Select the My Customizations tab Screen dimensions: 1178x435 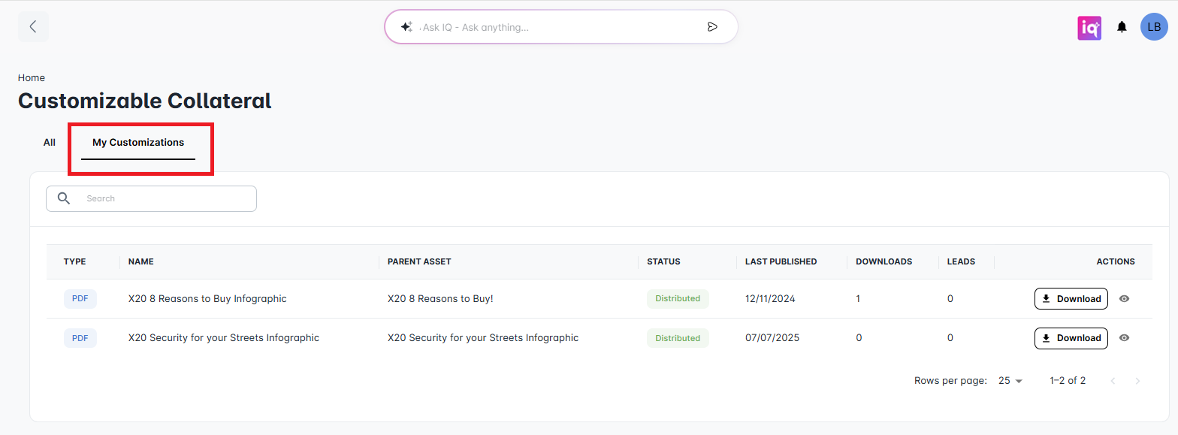(138, 142)
